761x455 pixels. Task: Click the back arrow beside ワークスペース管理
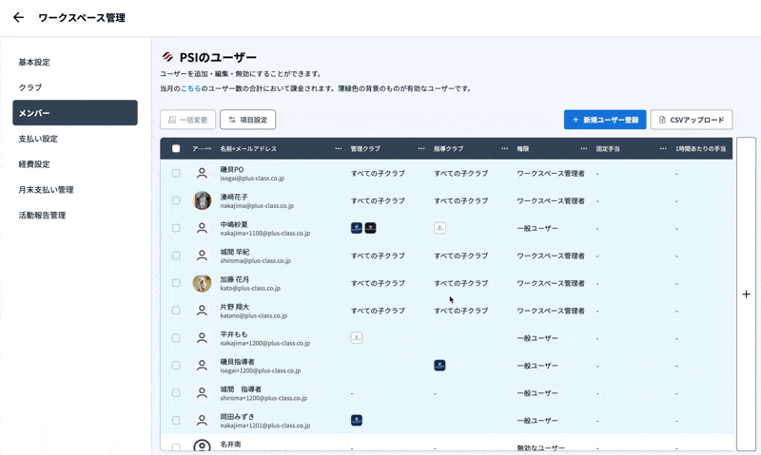(18, 17)
